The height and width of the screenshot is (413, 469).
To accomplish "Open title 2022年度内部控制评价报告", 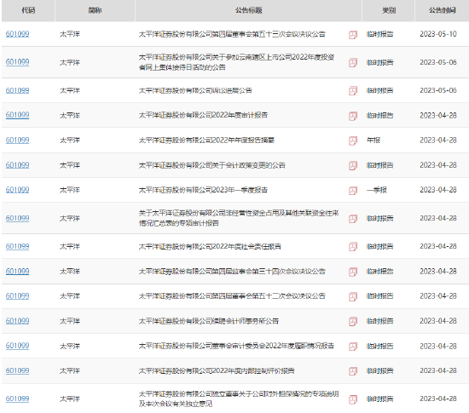I will pos(217,371).
